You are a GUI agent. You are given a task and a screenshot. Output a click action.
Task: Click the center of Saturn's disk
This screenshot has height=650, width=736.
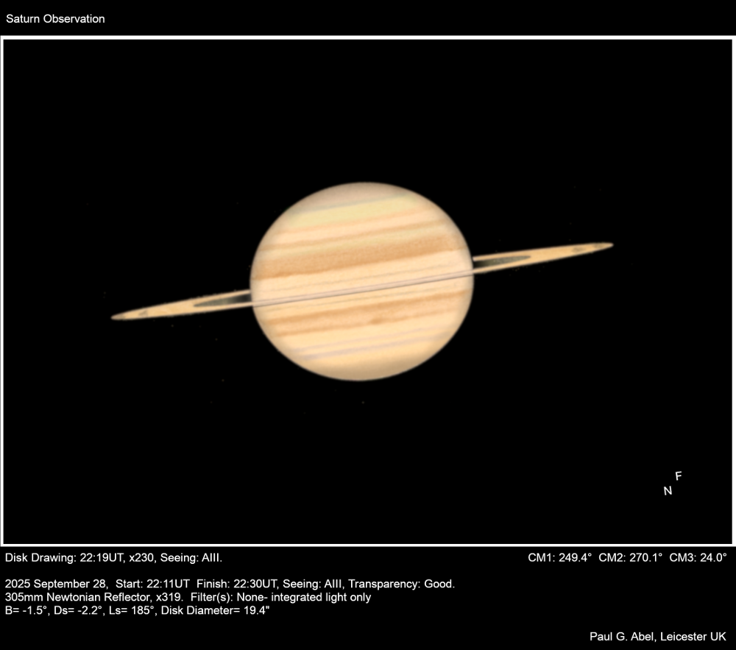[361, 281]
